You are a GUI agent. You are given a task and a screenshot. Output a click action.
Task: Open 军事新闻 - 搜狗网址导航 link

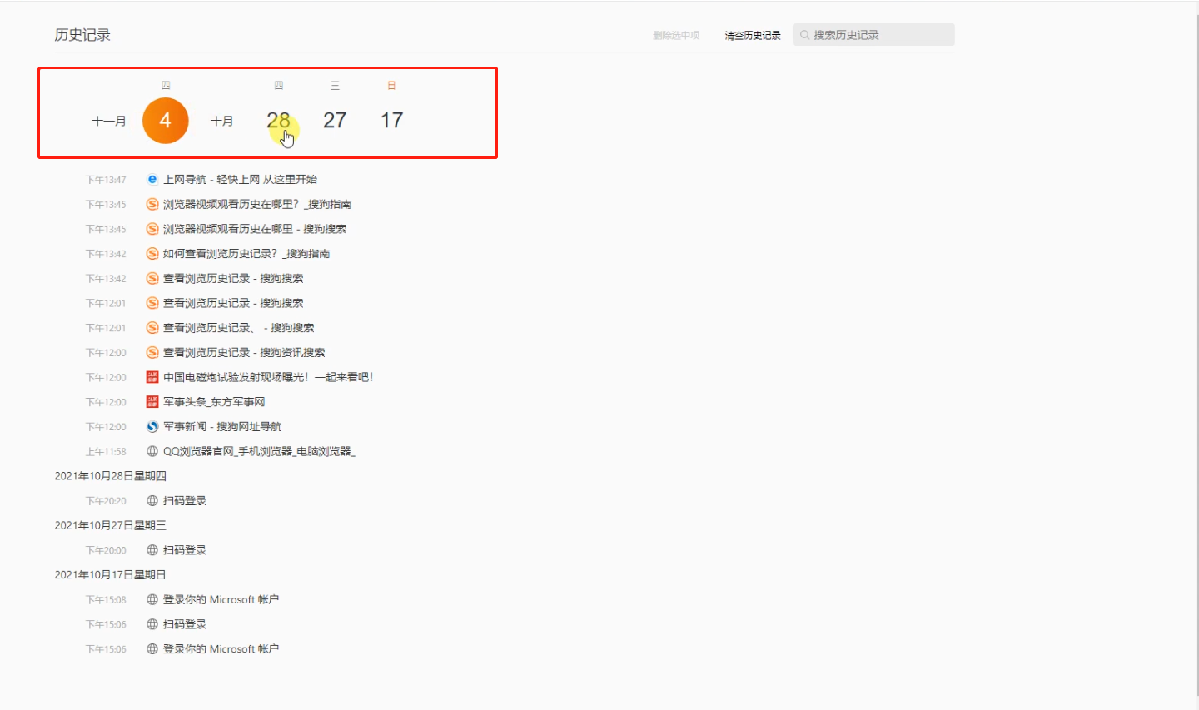(222, 426)
